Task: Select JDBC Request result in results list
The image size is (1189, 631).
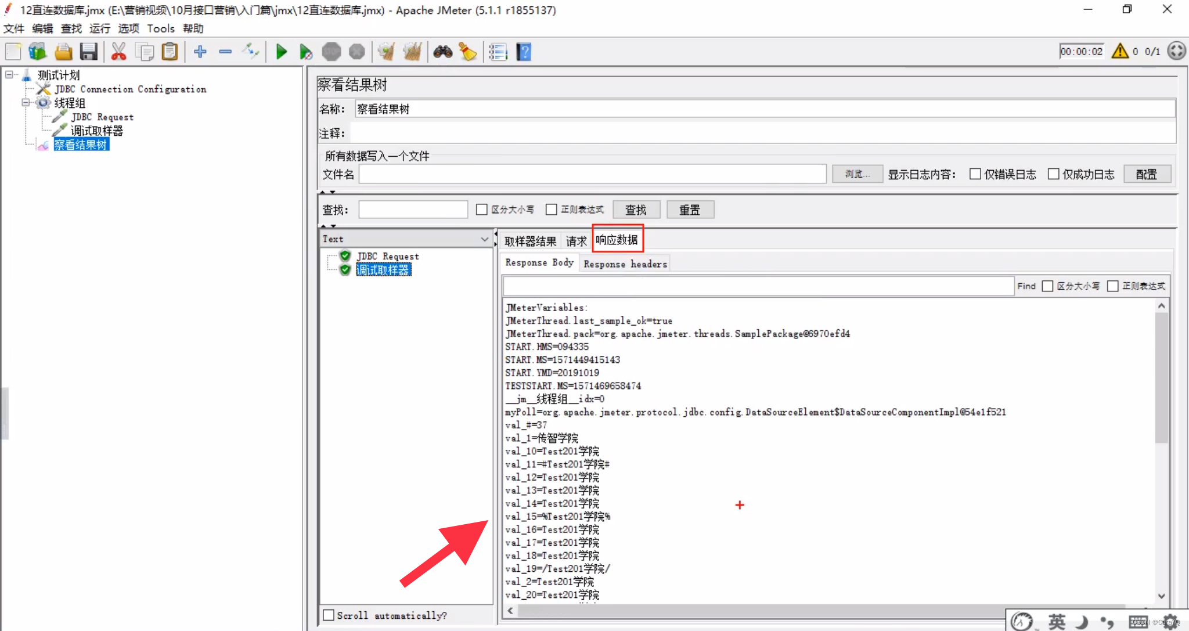Action: [x=388, y=256]
